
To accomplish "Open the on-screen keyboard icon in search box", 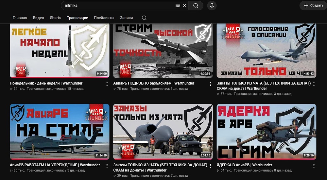I will pos(178,6).
